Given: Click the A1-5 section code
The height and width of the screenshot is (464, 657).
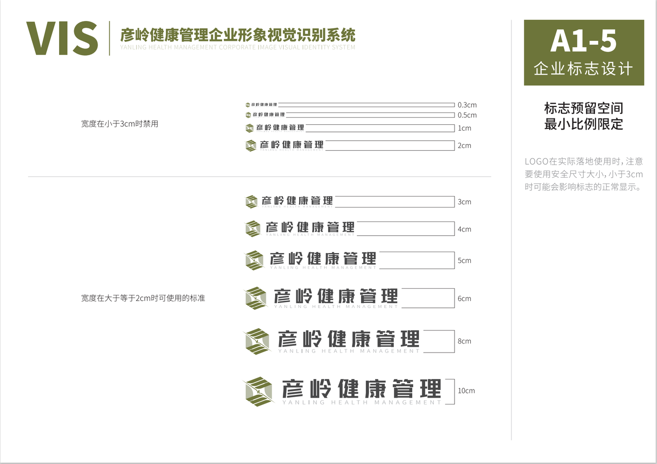Looking at the screenshot, I should point(583,41).
